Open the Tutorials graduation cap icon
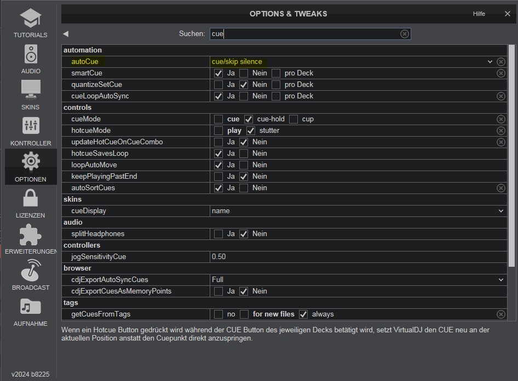Viewport: 518px width, 381px height. click(31, 18)
